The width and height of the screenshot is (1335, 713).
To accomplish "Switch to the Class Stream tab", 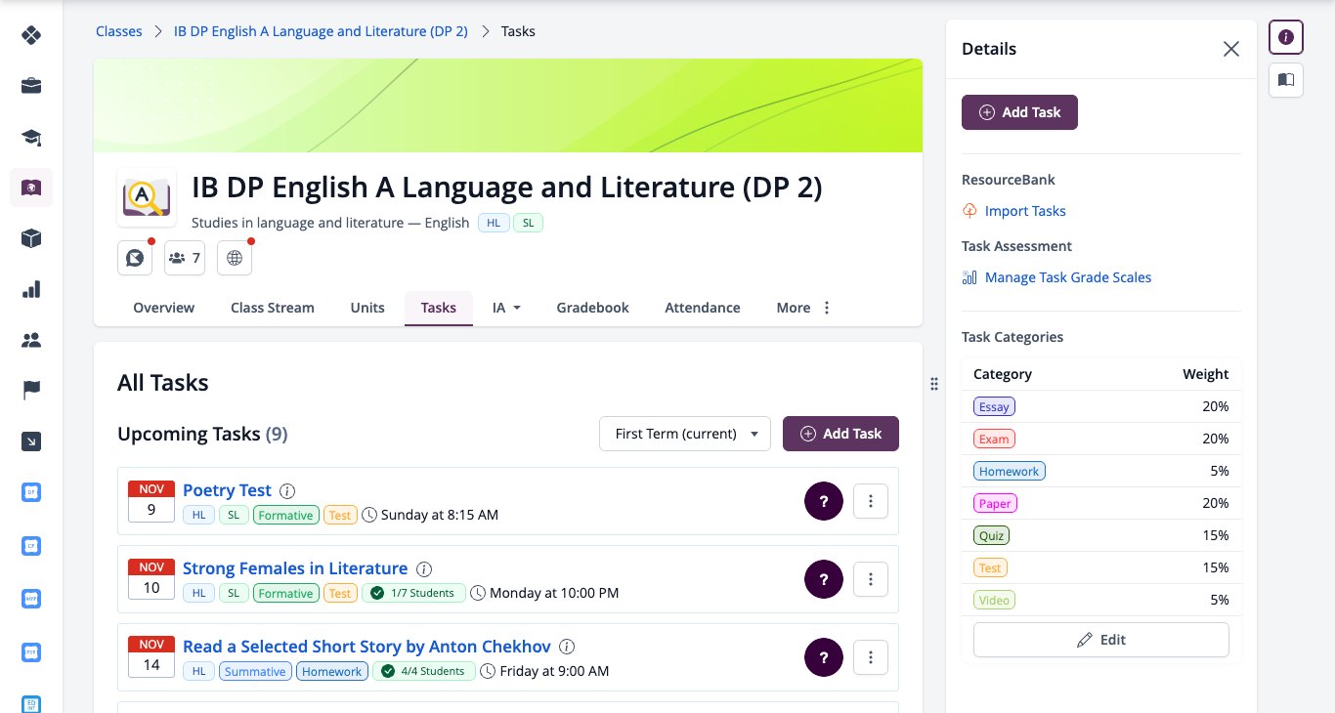I will click(x=273, y=308).
